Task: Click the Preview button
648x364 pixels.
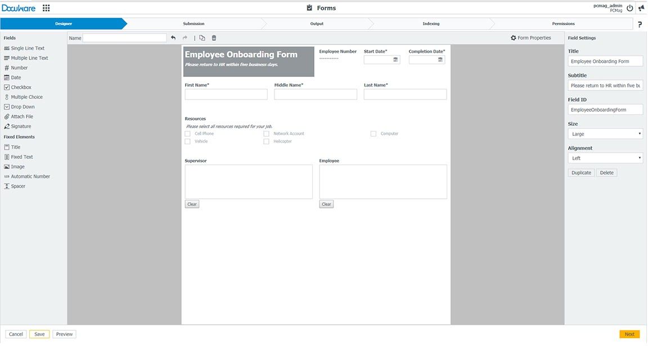Action: pyautogui.click(x=64, y=334)
